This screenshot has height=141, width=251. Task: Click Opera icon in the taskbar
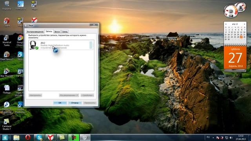pos(28,137)
